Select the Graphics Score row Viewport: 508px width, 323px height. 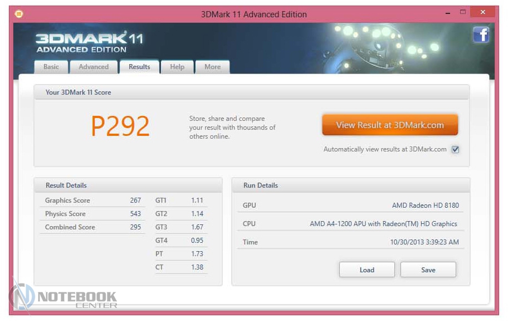(x=92, y=200)
